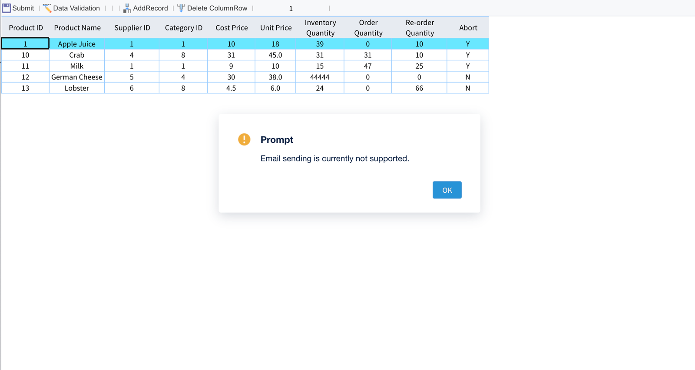Select the Product ID cell 13
Screen dimensions: 695x370
[25, 88]
